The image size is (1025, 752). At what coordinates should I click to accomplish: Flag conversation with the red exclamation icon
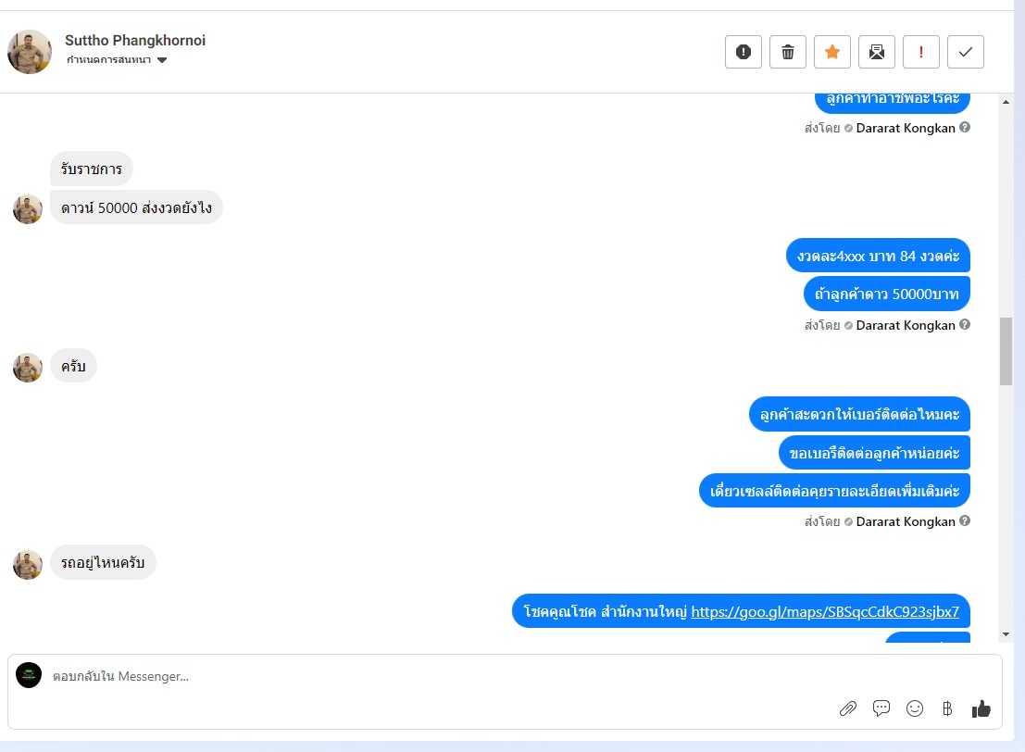click(x=921, y=52)
